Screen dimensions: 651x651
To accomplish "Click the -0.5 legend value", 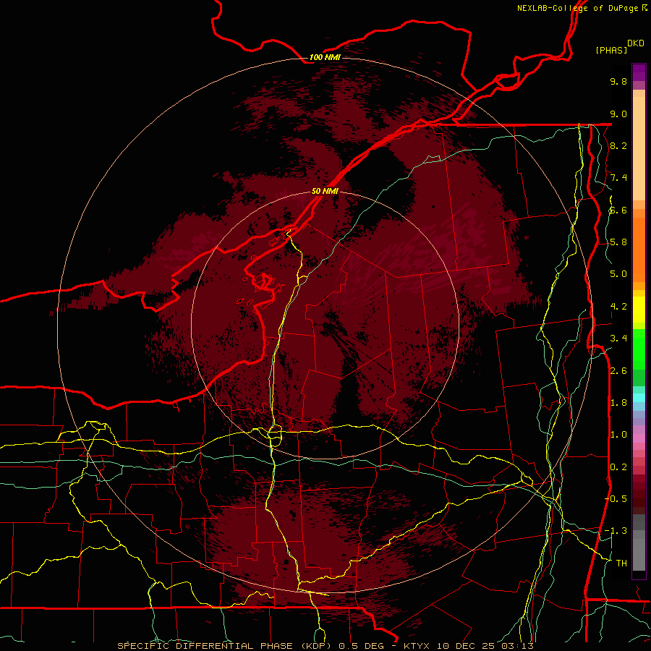I will (x=616, y=498).
